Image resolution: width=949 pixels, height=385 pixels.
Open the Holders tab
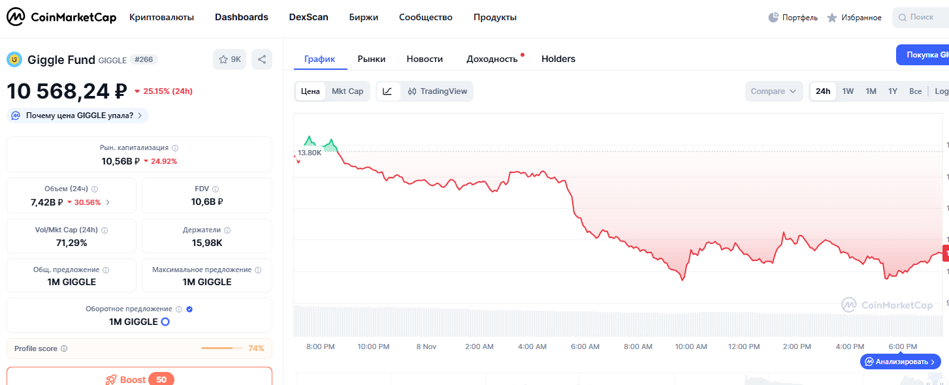click(x=558, y=59)
